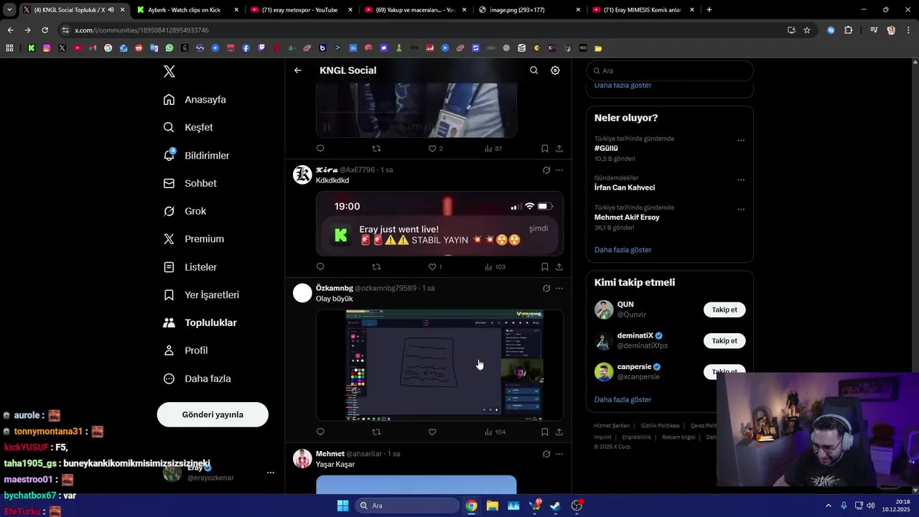Open File Explorer from the taskbar

click(x=493, y=506)
